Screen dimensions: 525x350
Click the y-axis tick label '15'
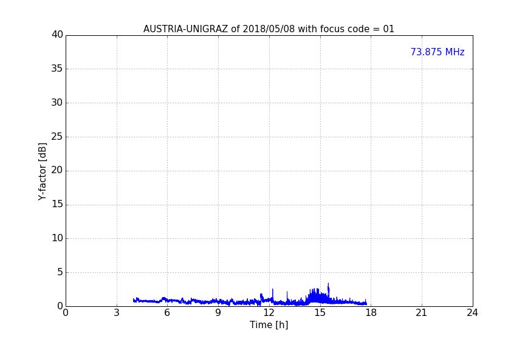pyautogui.click(x=57, y=204)
